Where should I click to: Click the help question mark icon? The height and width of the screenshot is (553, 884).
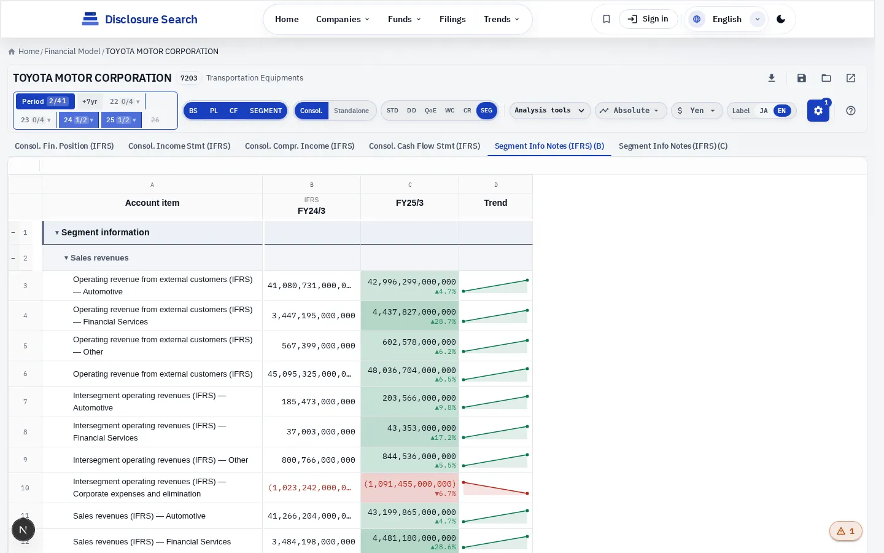point(851,111)
